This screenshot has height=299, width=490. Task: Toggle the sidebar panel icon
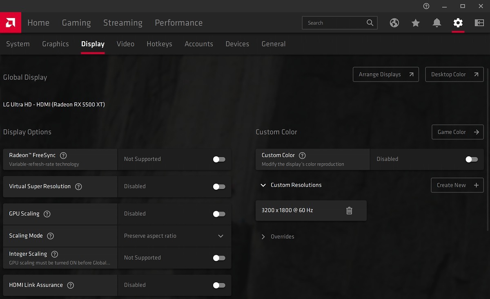[479, 23]
